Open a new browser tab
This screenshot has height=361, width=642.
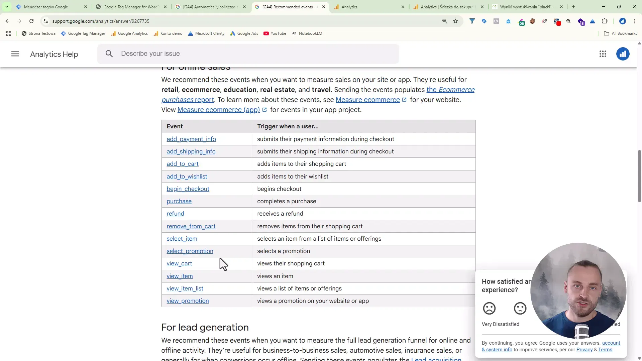(573, 7)
